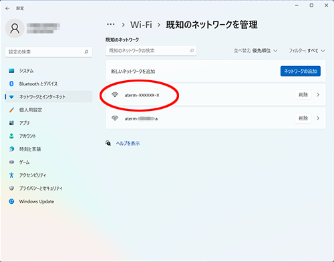
Task: Open アプリ settings page
Action: 49,123
